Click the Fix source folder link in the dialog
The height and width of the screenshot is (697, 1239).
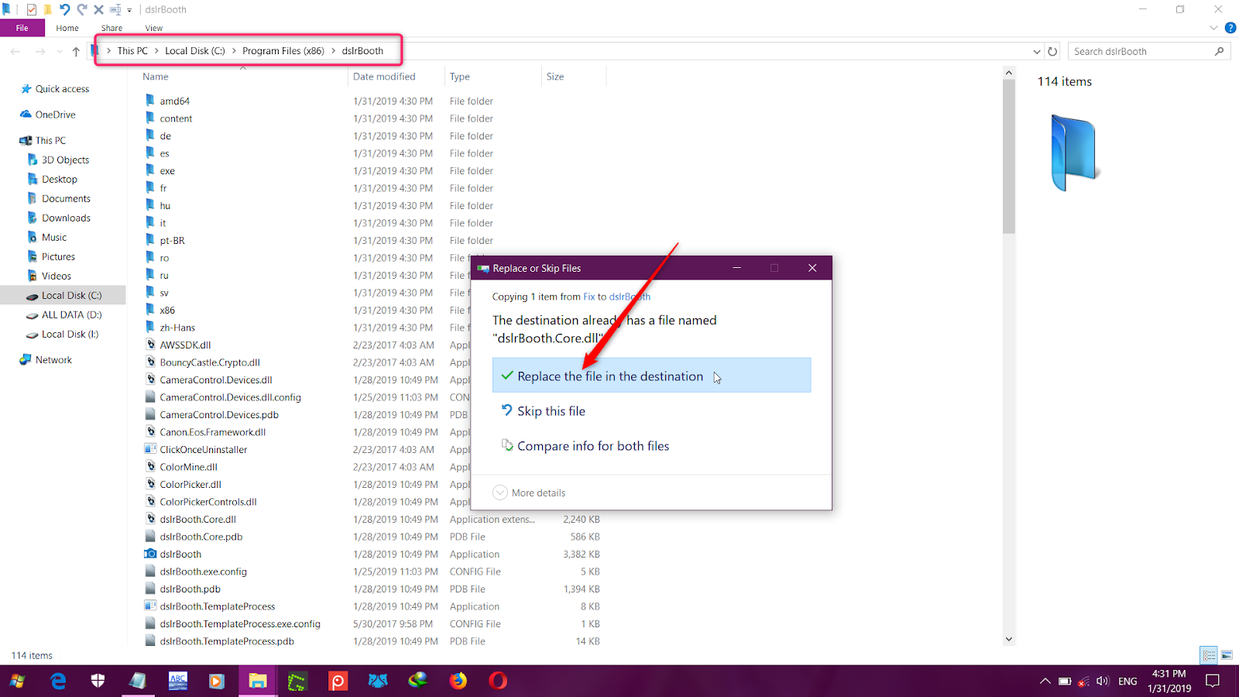pos(589,297)
